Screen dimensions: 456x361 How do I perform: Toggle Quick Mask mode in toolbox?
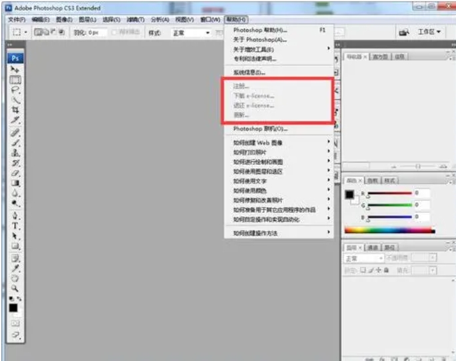click(15, 323)
